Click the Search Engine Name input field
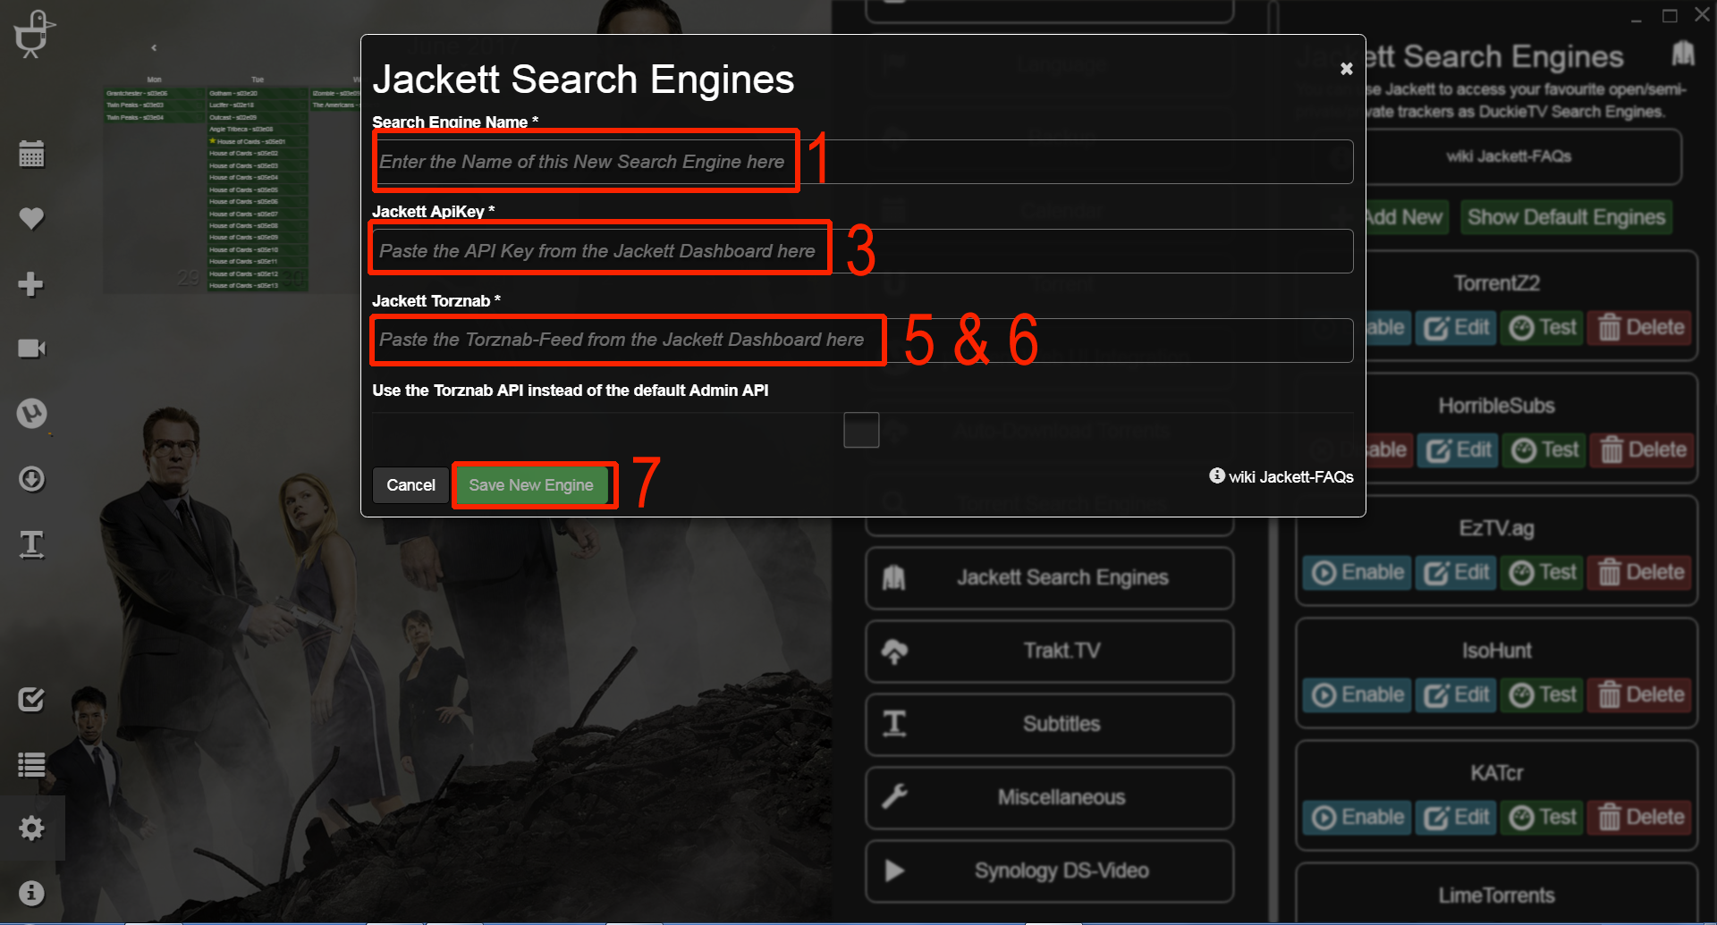This screenshot has width=1717, height=925. tap(862, 162)
